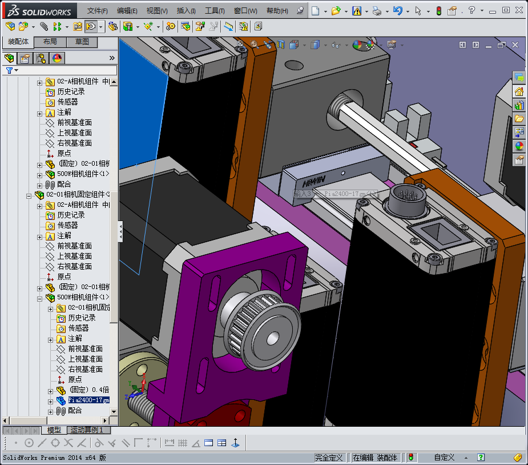
Task: Select the Pia2400-17gm tree item
Action: click(88, 400)
